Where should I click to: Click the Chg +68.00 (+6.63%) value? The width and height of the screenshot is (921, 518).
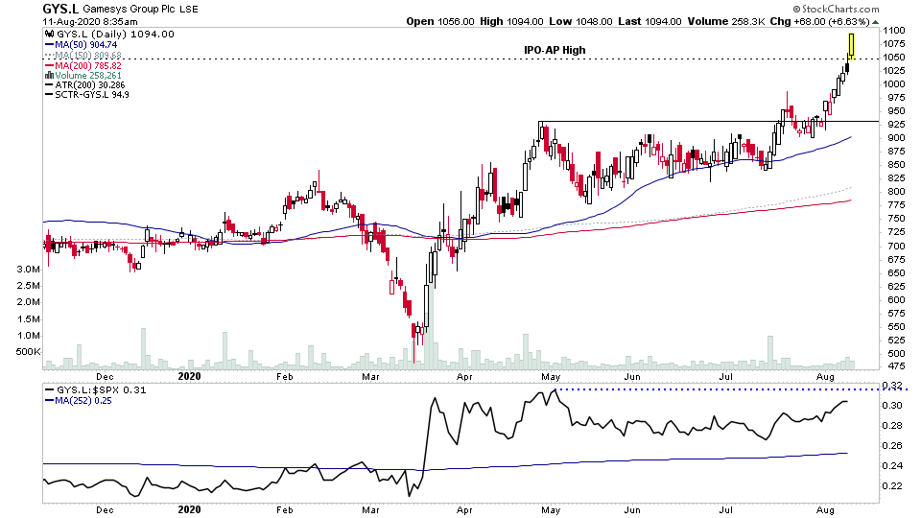[819, 22]
